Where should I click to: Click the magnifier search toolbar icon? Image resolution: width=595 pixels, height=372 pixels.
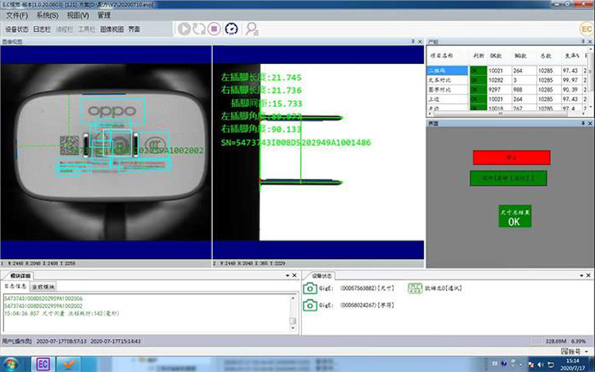coord(252,29)
